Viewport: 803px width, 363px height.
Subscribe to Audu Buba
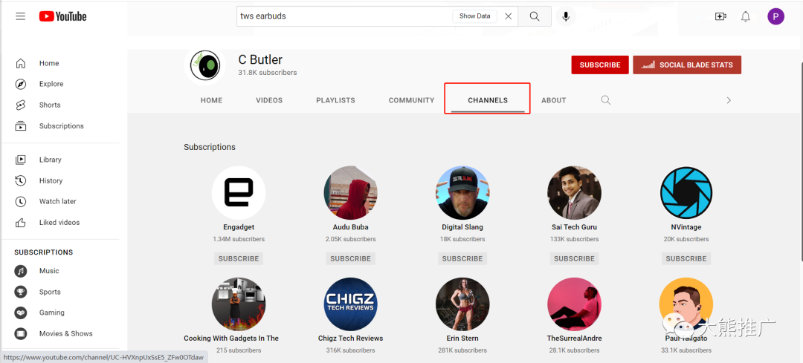click(x=350, y=258)
